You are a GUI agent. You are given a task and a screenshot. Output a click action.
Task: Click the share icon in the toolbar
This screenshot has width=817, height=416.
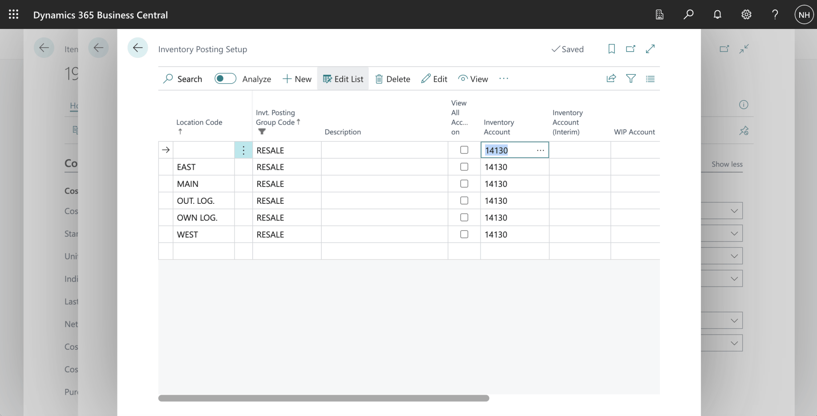(x=611, y=79)
